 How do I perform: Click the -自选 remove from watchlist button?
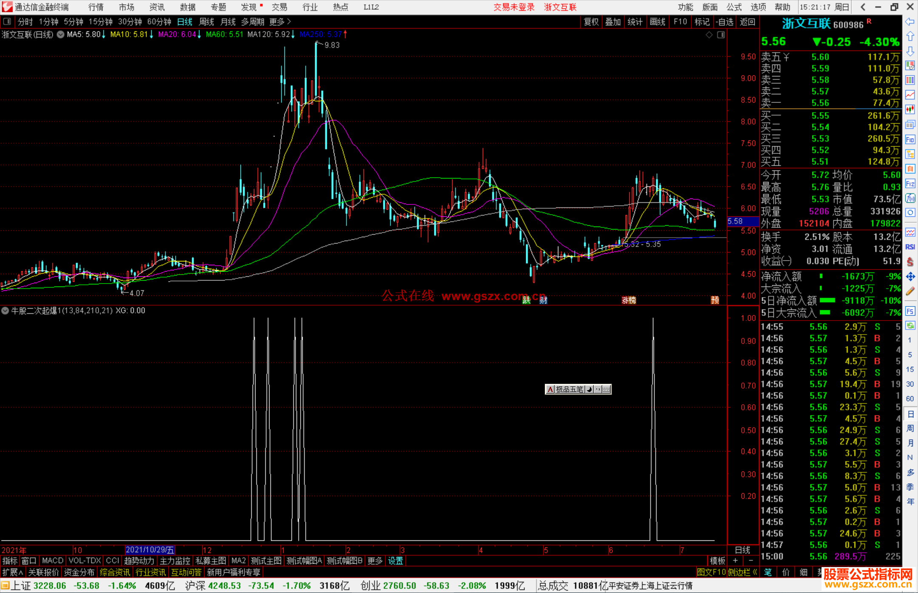click(x=724, y=22)
